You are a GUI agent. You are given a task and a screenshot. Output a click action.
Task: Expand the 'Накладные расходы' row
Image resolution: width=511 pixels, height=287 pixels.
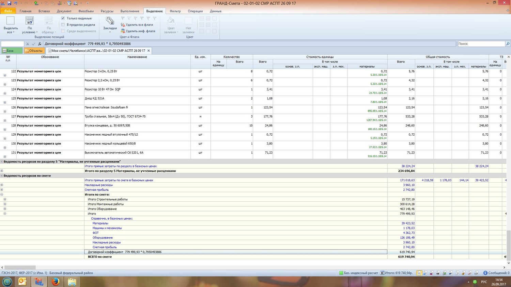pos(2,185)
